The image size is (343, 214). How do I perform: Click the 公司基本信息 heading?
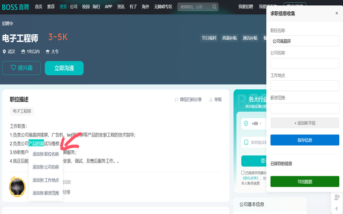[x=251, y=204]
